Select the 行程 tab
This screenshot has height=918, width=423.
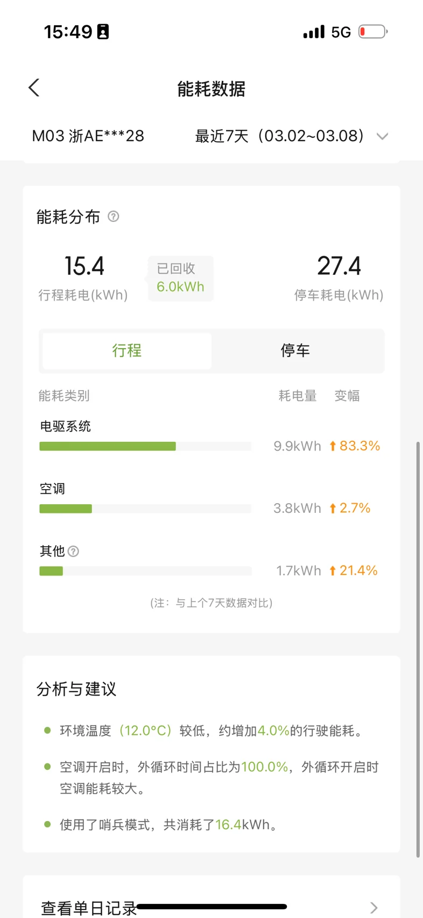click(127, 351)
